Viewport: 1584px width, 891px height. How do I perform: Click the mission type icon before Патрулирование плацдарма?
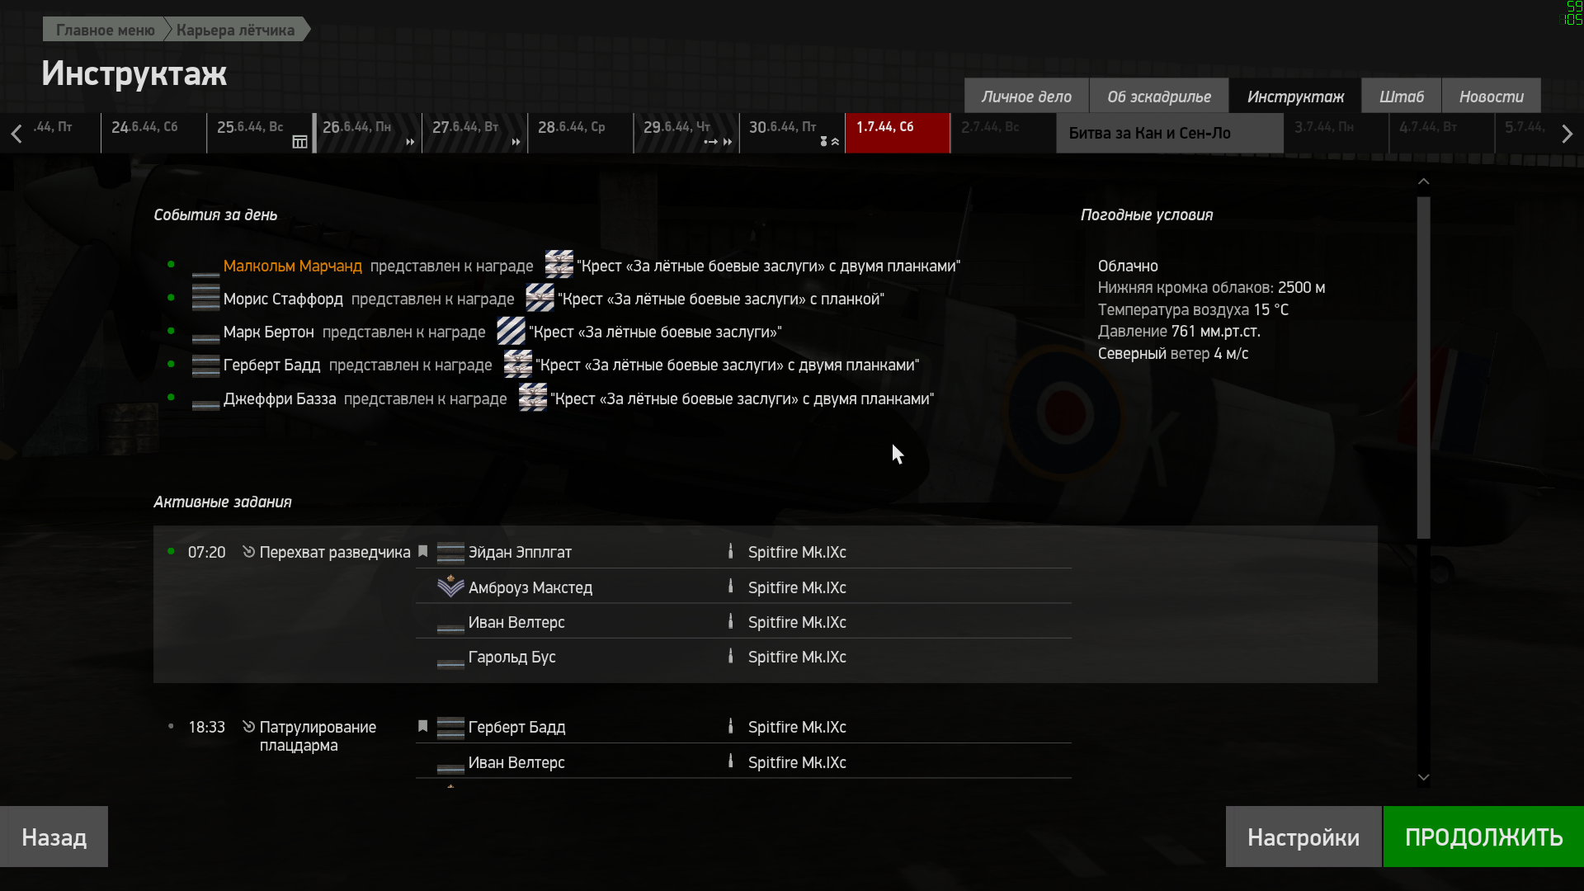[248, 726]
